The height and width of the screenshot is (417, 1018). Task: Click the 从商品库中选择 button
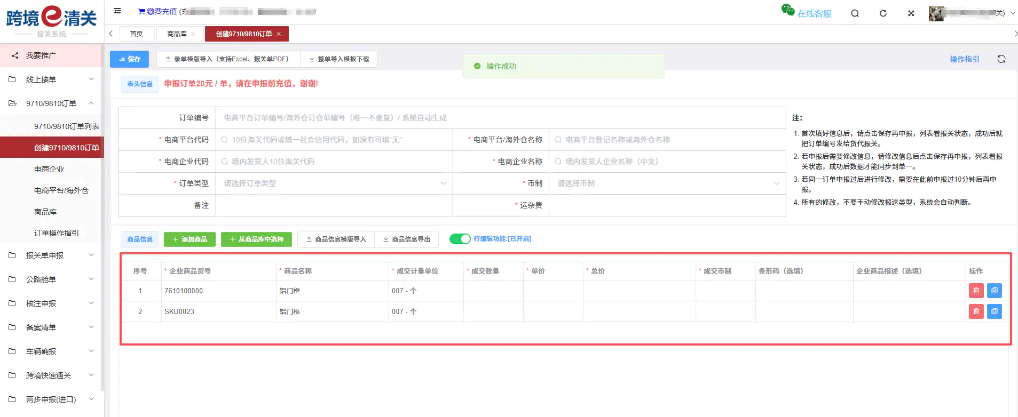[x=256, y=239]
